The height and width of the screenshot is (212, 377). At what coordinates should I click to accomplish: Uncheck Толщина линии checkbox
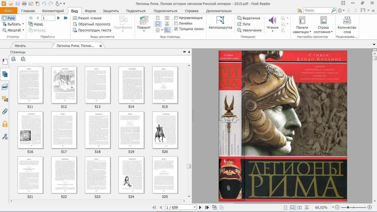point(176,29)
